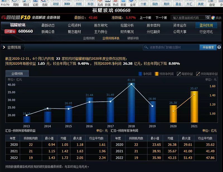Screen dimensions: 223x172
Task: Go to 上一个股 previous stock
Action: click(x=146, y=18)
